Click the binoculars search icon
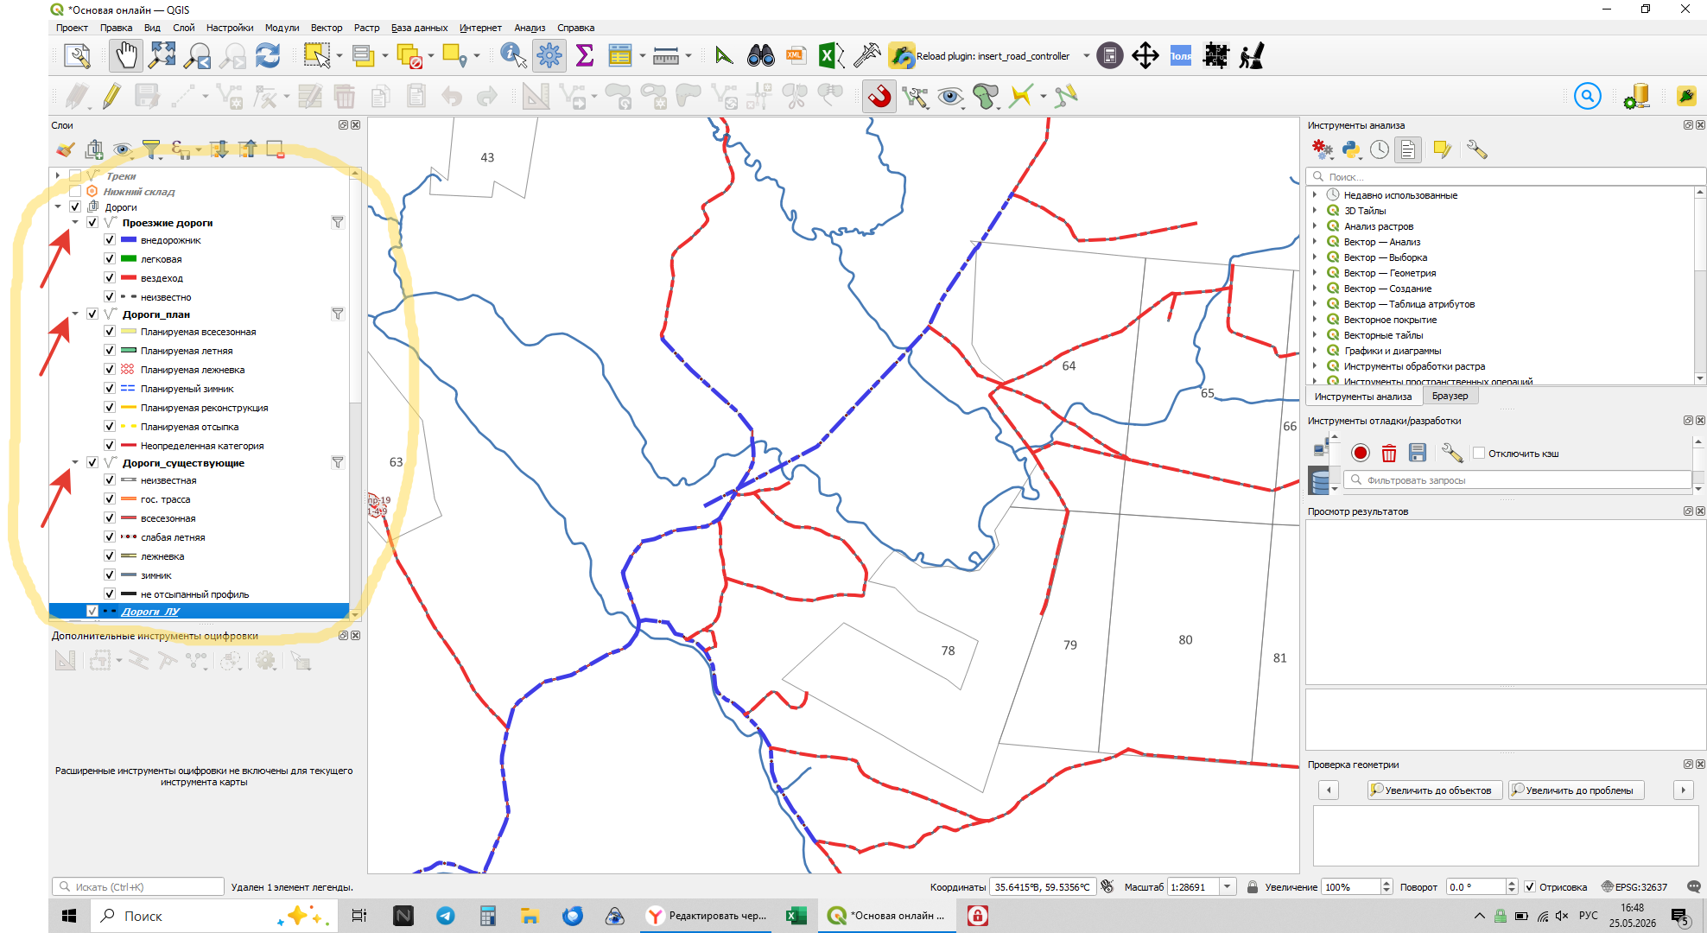Screen dimensions: 1707x933 point(760,56)
